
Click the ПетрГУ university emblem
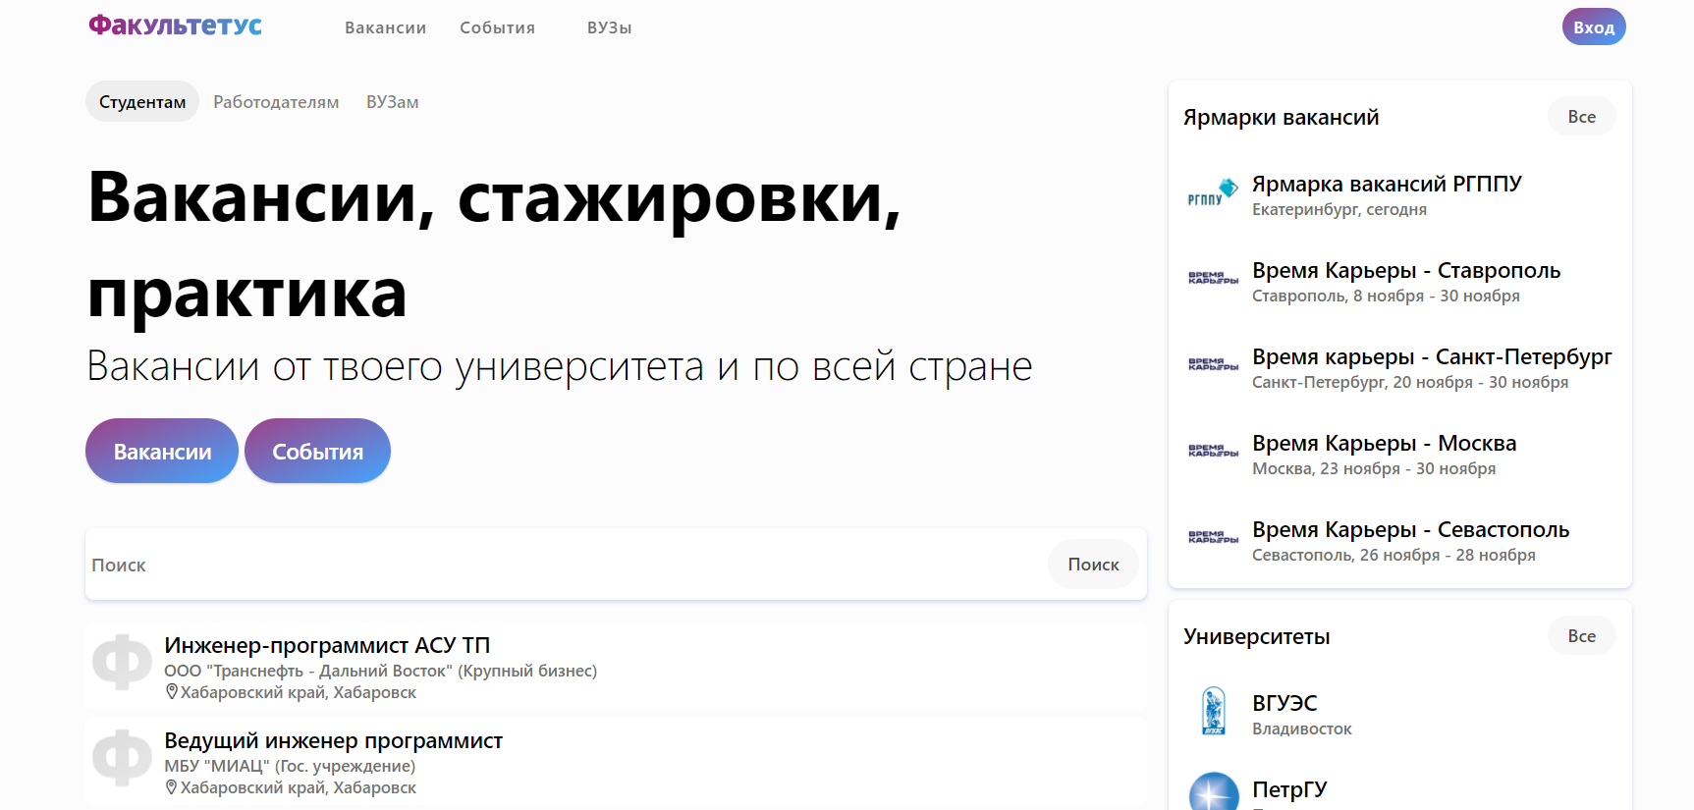tap(1214, 793)
